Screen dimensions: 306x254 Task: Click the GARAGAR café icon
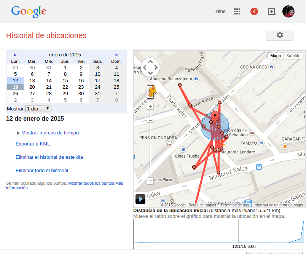[285, 146]
